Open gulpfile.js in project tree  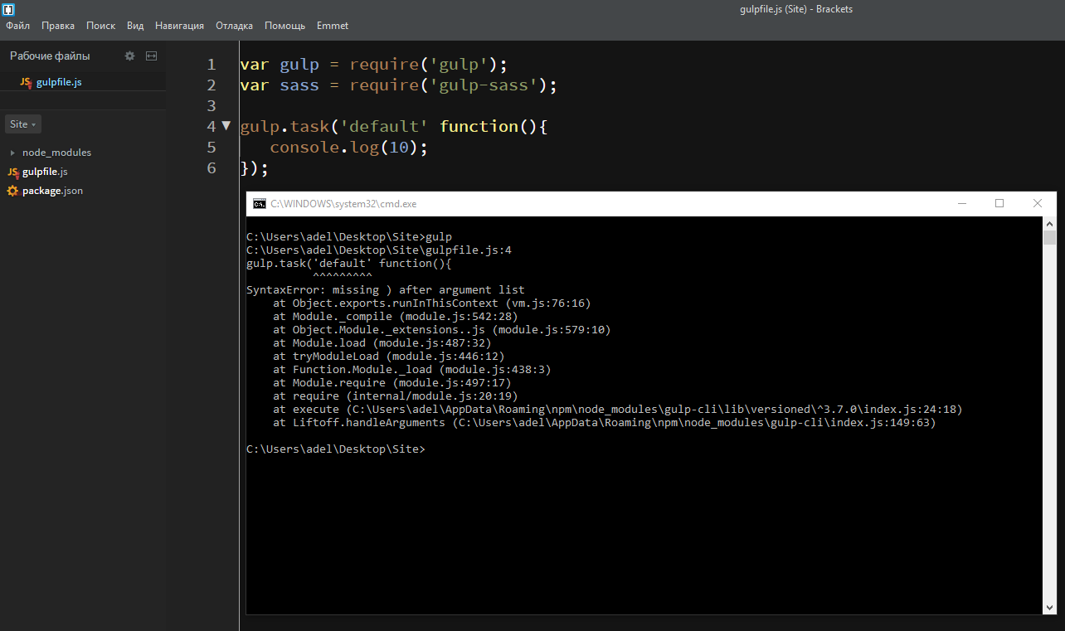point(45,172)
